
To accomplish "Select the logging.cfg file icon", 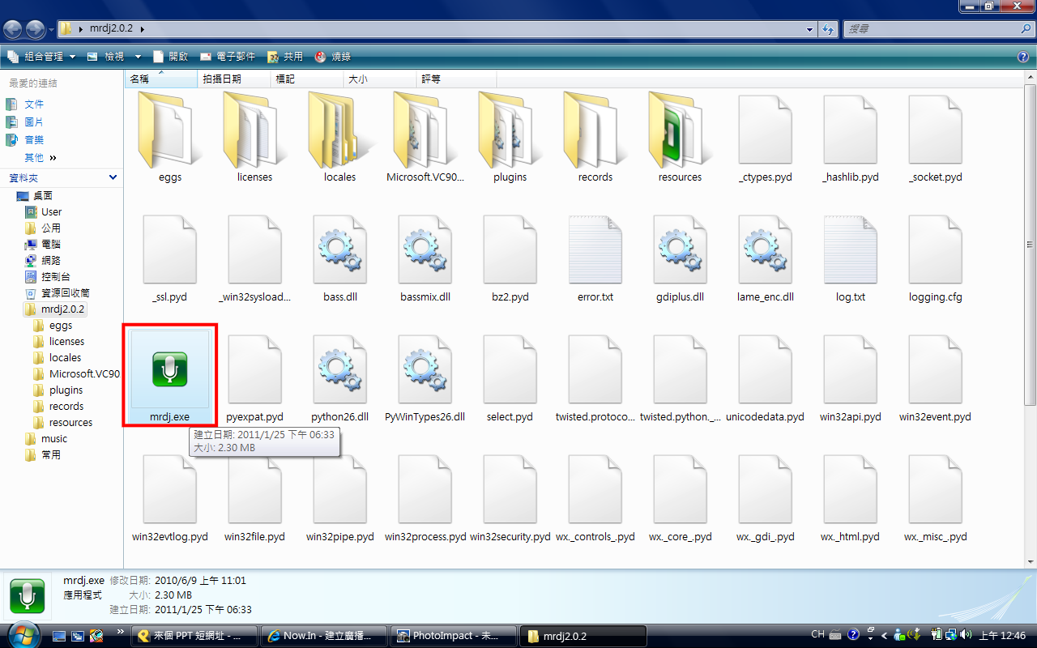I will tap(936, 249).
